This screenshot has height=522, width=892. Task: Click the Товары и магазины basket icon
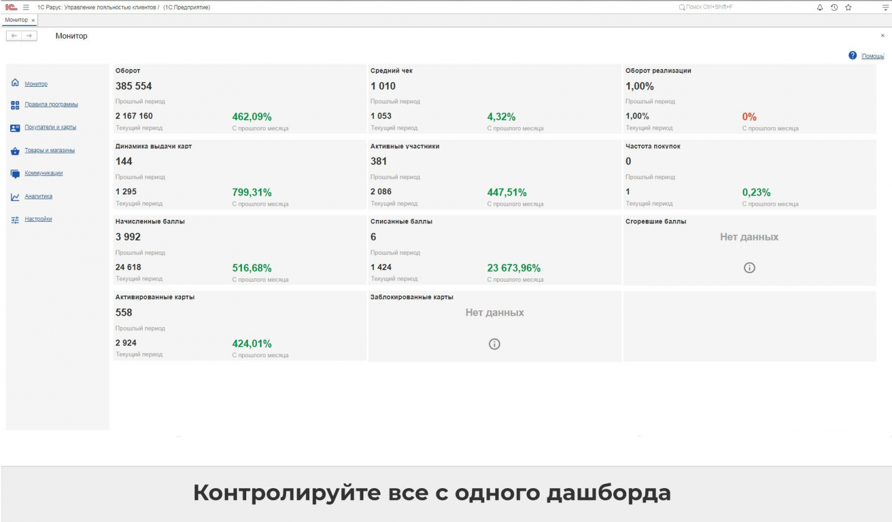pyautogui.click(x=15, y=151)
